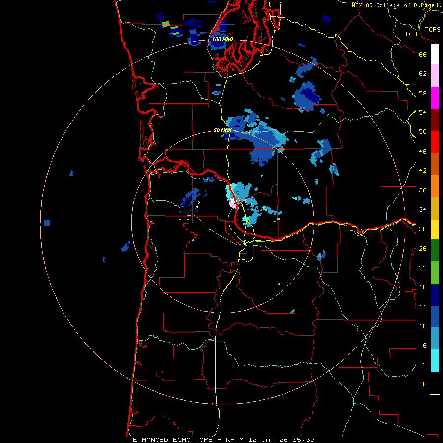
Task: Pick the magenta swatch in the color scale
Action: tap(435, 98)
